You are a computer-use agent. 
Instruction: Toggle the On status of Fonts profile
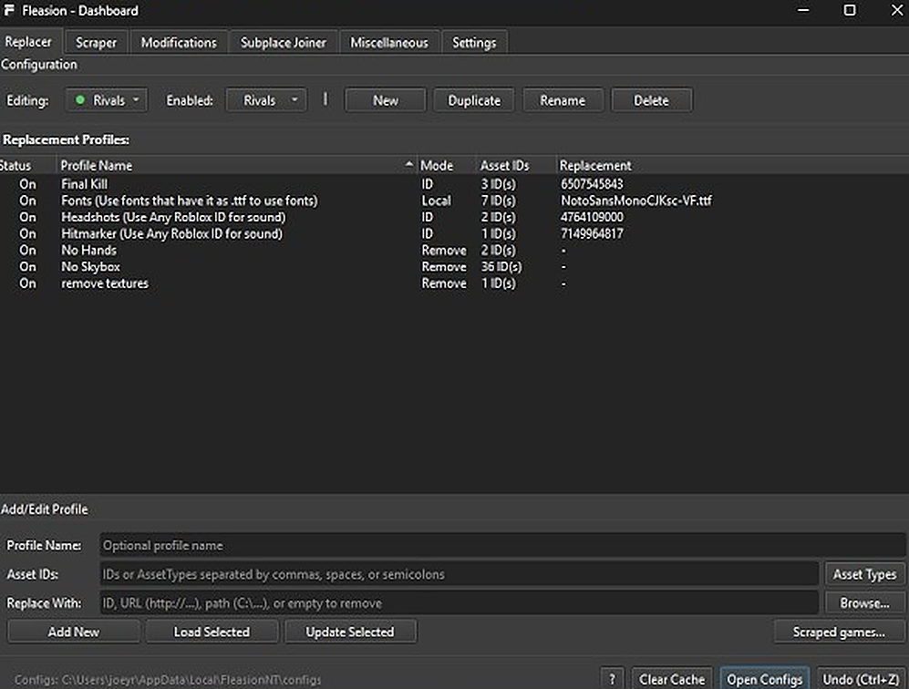(27, 201)
